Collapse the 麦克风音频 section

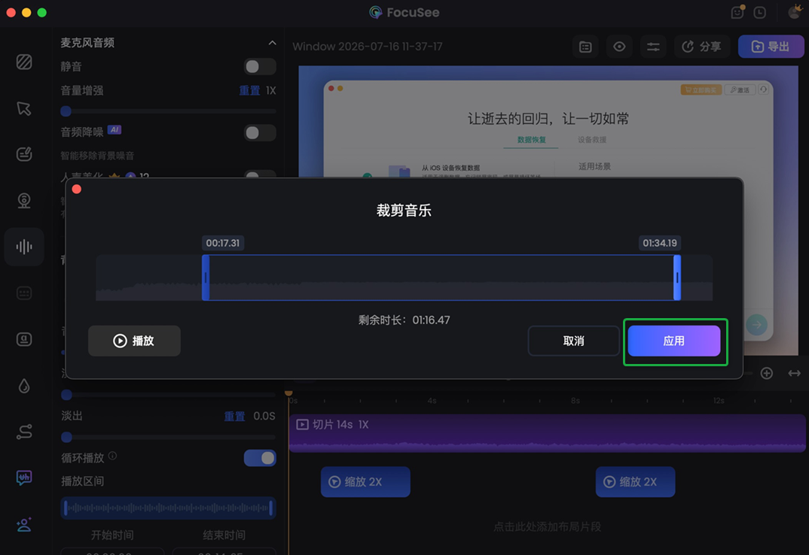272,43
